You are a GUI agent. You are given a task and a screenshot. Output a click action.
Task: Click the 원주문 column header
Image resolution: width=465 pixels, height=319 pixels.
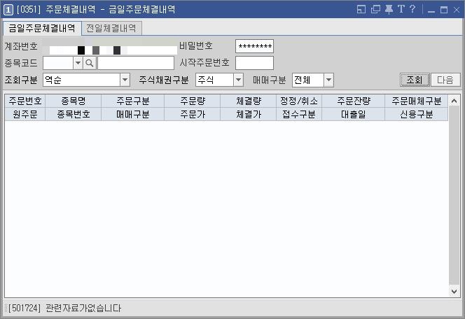(x=25, y=114)
